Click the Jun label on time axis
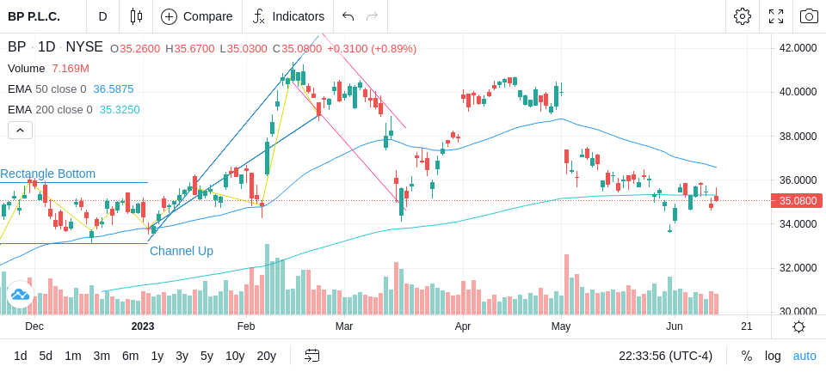The height and width of the screenshot is (372, 826). click(x=675, y=326)
